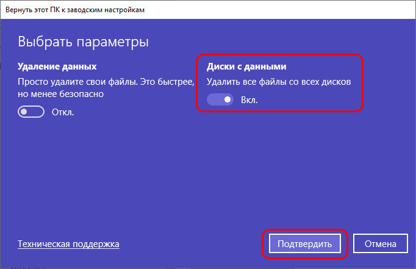Click the text Просто удалите свои файлы

(x=71, y=81)
